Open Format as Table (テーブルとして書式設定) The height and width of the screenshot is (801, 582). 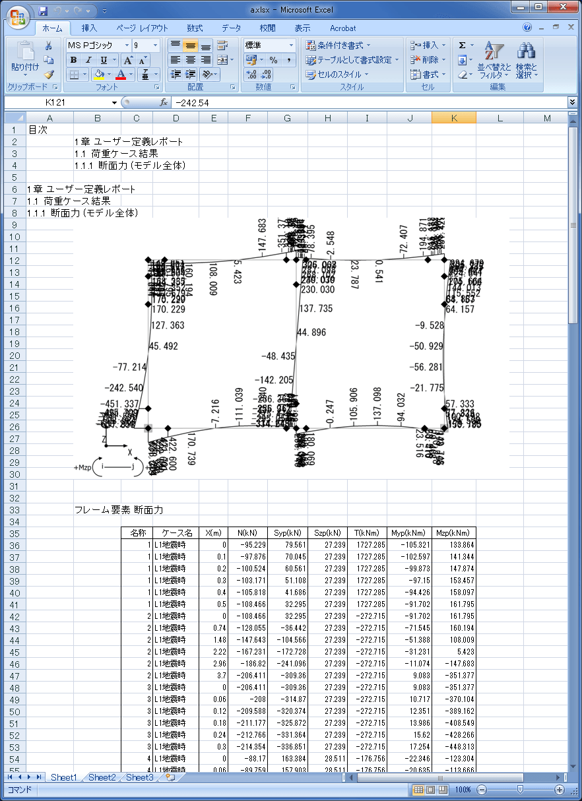click(x=352, y=60)
